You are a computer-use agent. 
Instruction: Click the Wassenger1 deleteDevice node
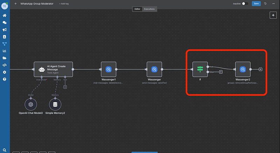click(108, 69)
